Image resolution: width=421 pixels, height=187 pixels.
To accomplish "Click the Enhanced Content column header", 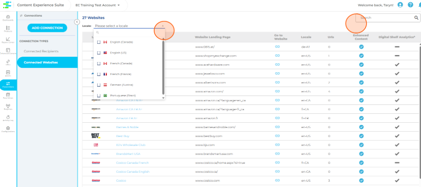I will (361, 37).
